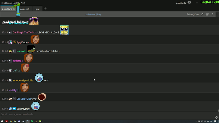Open File Explorer from the taskbar
This screenshot has width=219, height=123.
tap(15, 121)
